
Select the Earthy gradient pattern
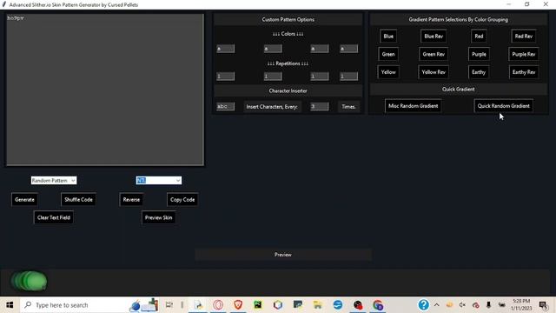pos(479,72)
